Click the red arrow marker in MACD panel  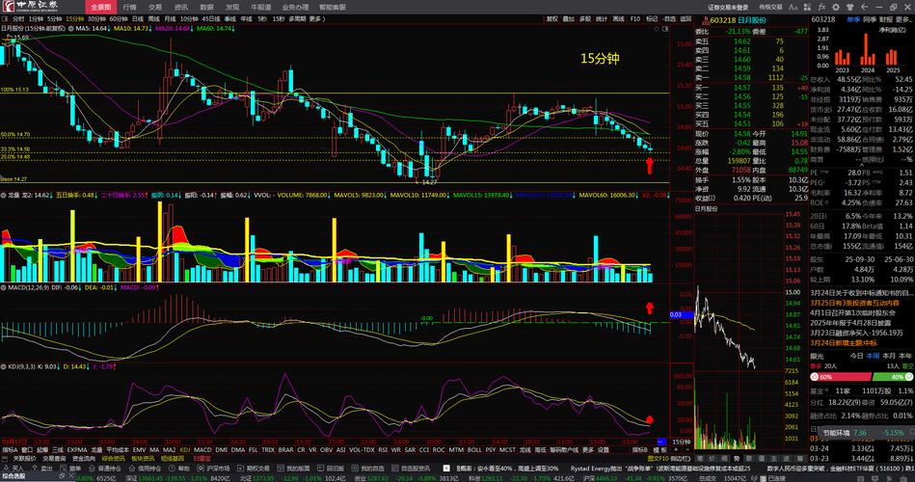pos(650,308)
